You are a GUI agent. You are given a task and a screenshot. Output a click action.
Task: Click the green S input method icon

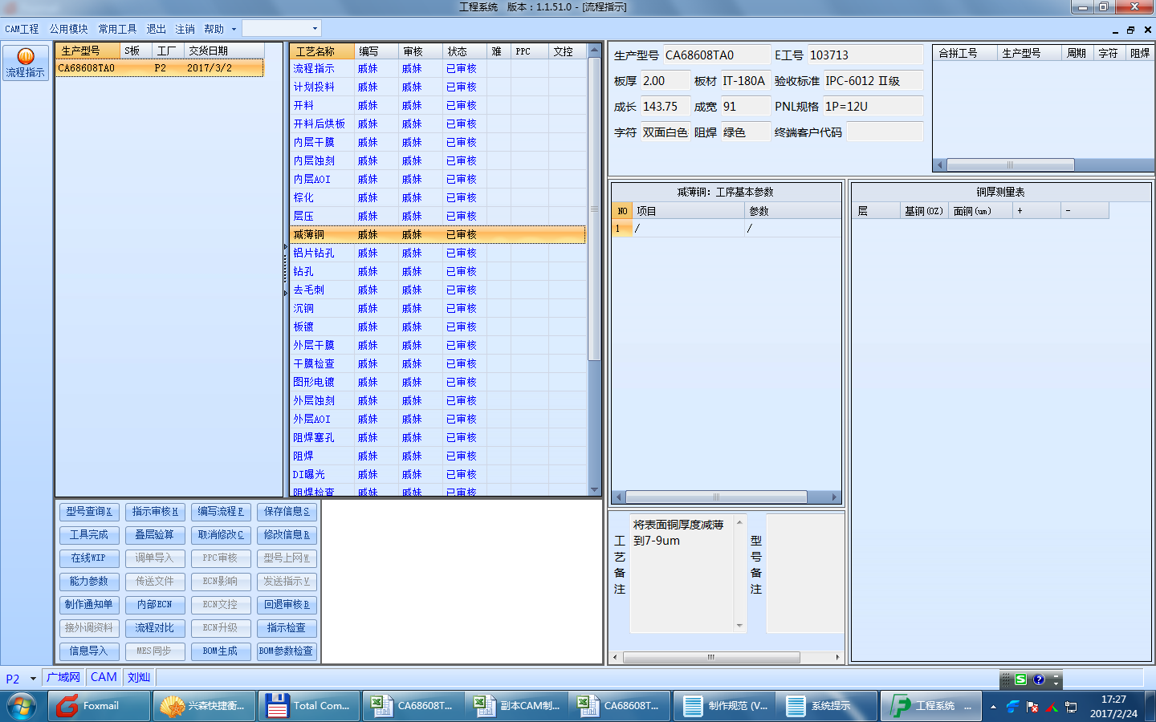(1021, 679)
